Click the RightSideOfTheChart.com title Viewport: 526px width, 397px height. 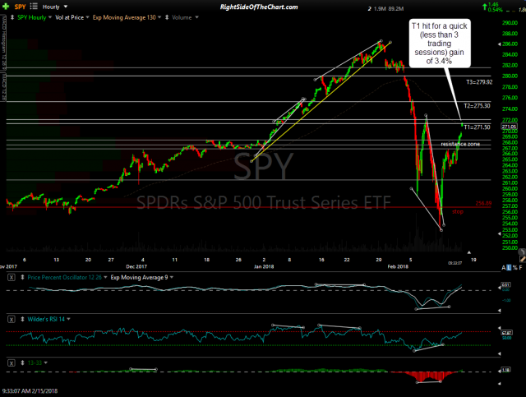(x=259, y=7)
